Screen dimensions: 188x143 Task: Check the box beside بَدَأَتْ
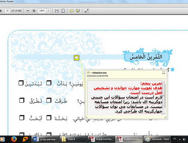tap(49, 83)
